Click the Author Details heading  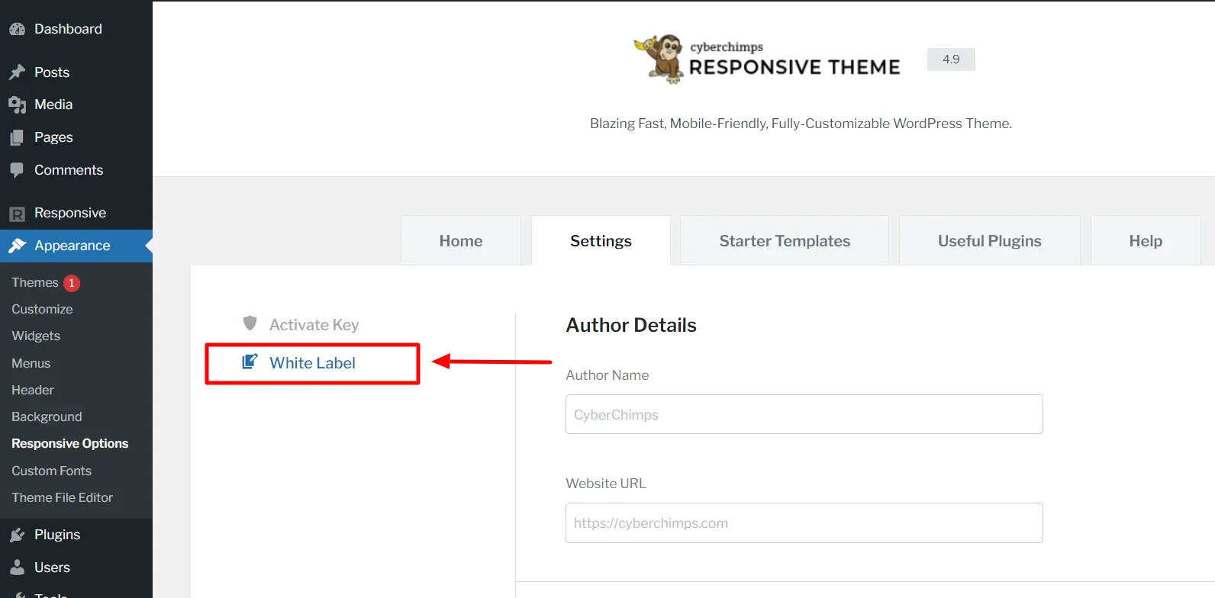[x=631, y=325]
